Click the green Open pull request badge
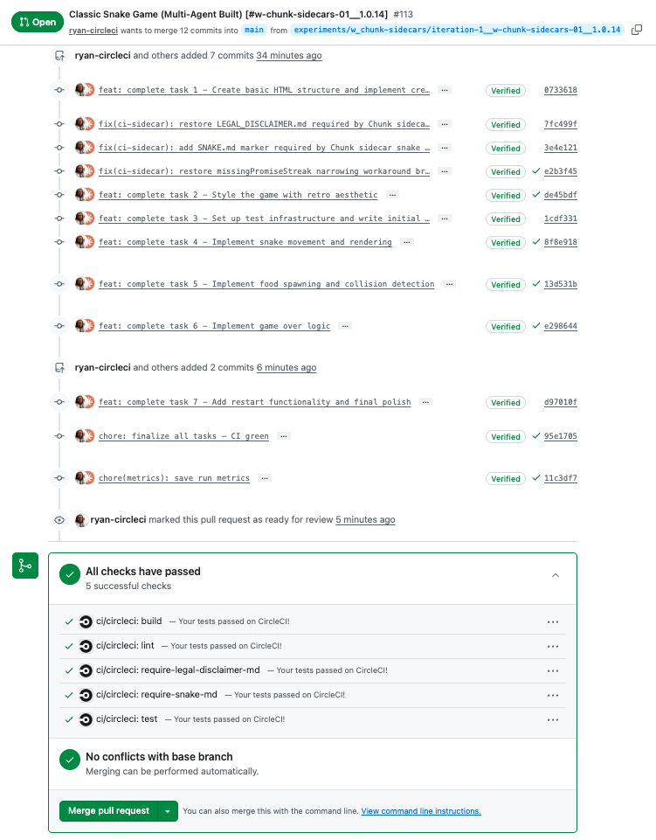Image resolution: width=656 pixels, height=840 pixels. pyautogui.click(x=38, y=22)
